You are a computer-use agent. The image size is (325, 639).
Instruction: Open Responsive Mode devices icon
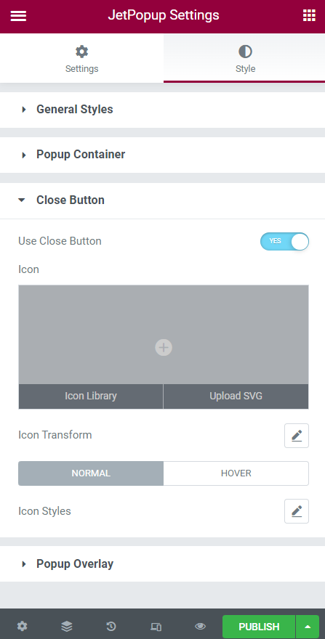coord(156,627)
